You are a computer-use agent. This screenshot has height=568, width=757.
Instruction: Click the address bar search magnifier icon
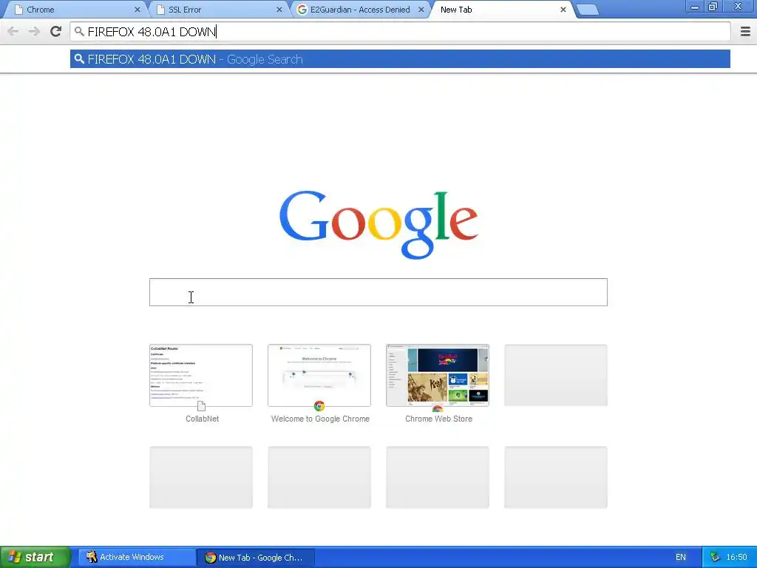point(79,32)
